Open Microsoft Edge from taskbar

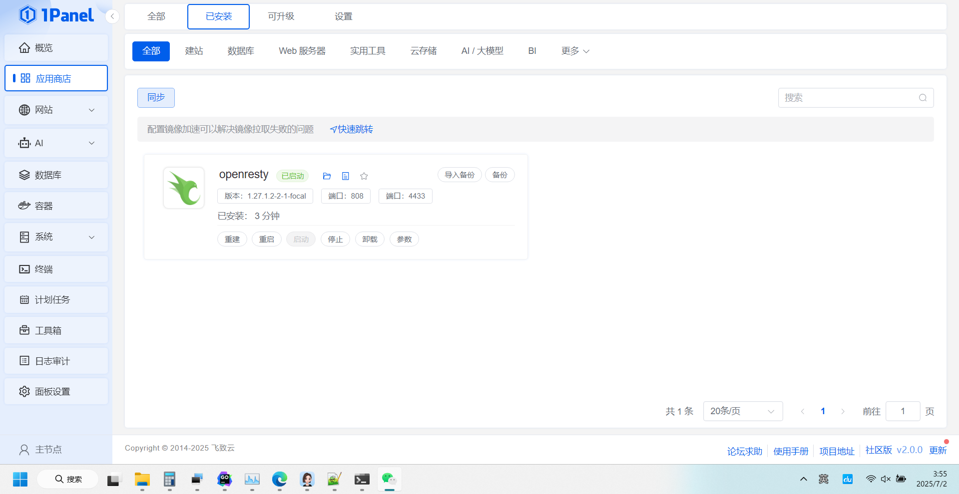(x=280, y=479)
